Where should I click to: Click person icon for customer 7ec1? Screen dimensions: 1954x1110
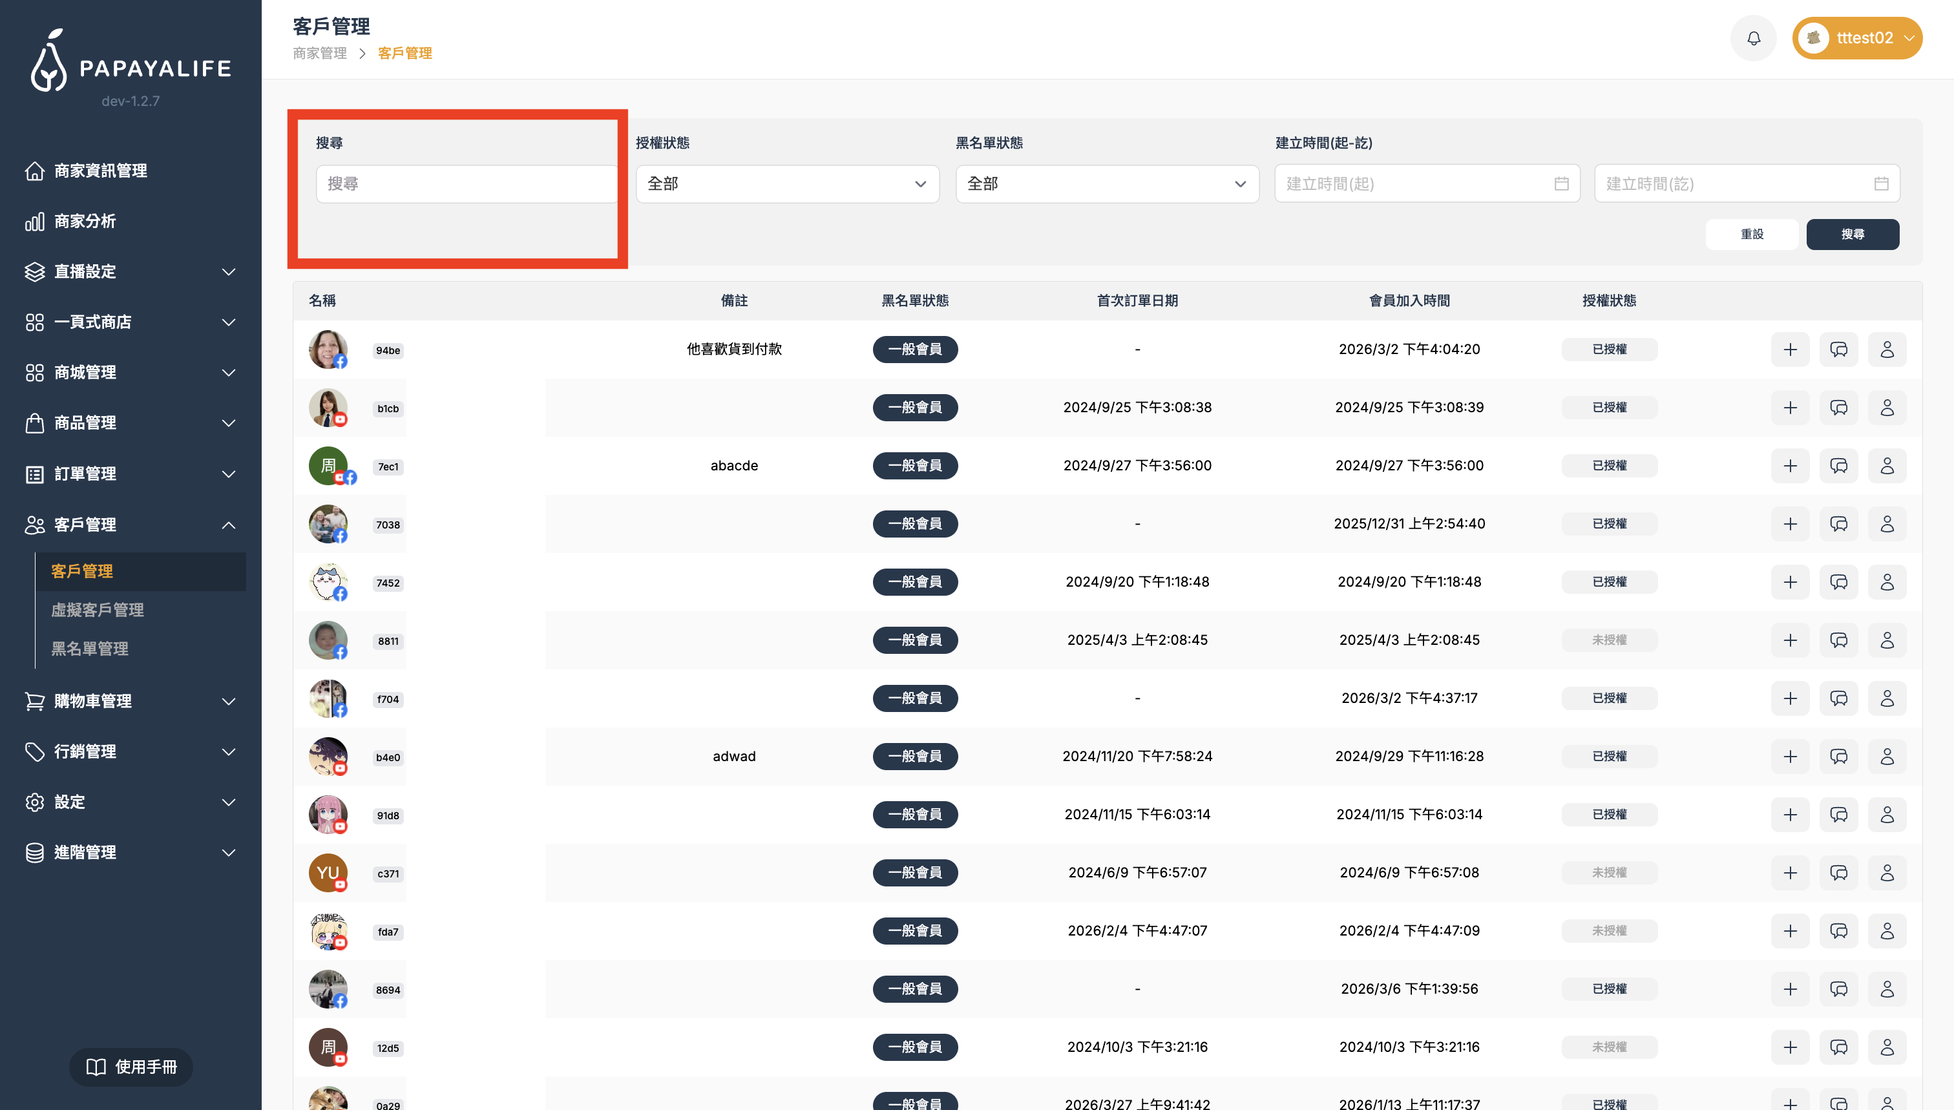pyautogui.click(x=1887, y=466)
